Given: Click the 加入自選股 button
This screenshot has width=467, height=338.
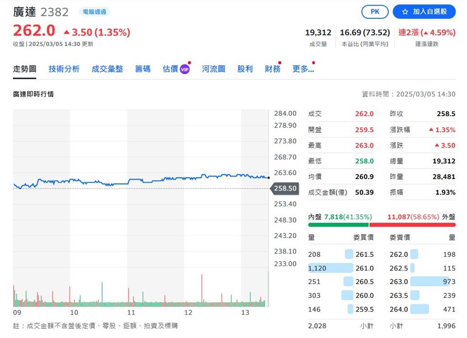Looking at the screenshot, I should click(x=424, y=12).
